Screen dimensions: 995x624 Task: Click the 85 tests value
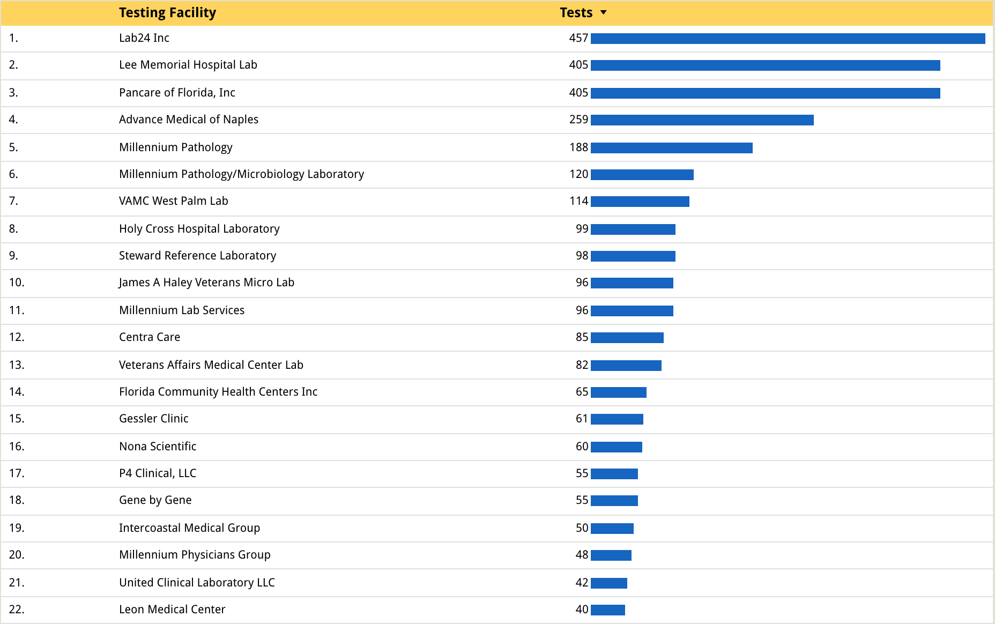click(582, 337)
